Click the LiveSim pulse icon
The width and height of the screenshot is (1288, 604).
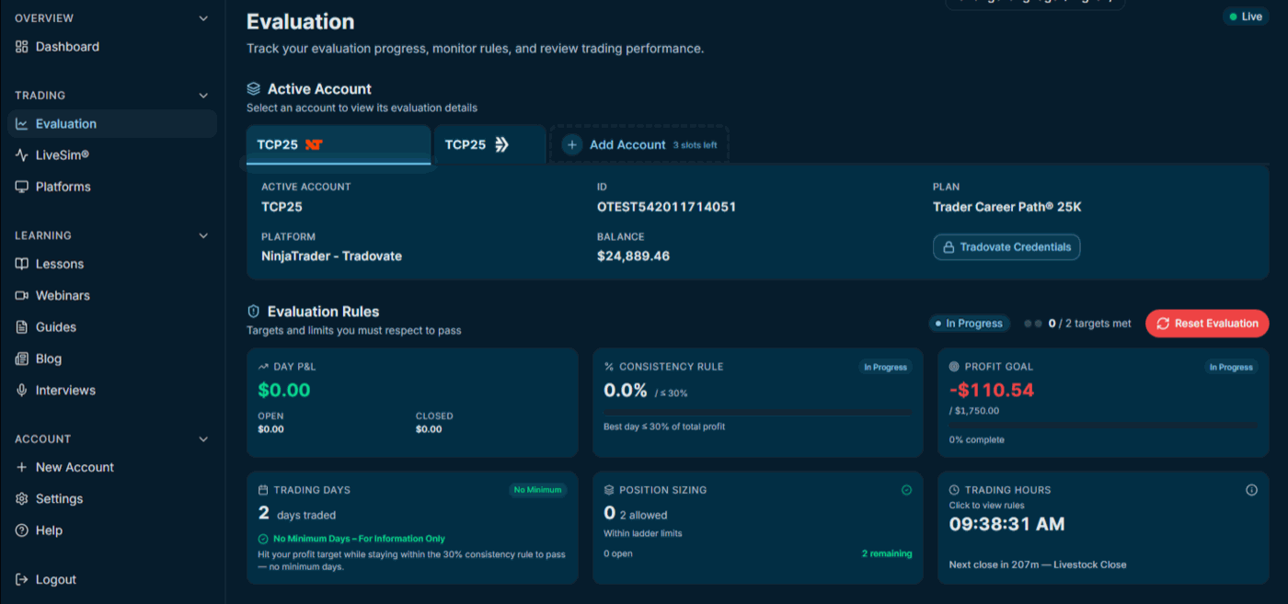tap(22, 155)
